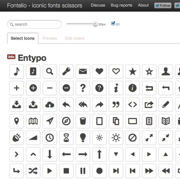
Task: Choose the quotation marks icon
Action: [116, 104]
